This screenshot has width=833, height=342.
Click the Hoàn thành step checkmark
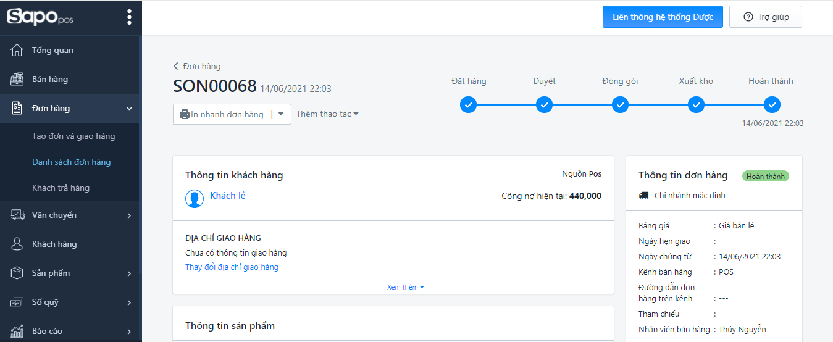coord(772,105)
